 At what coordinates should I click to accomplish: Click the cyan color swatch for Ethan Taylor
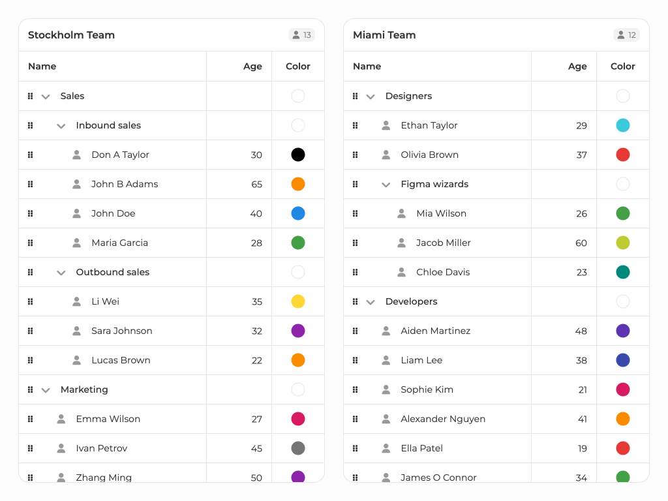point(623,125)
